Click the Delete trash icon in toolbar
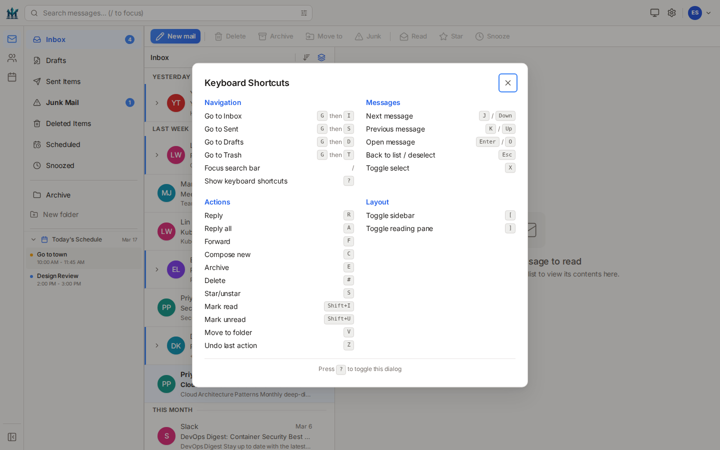720x450 pixels. click(218, 36)
